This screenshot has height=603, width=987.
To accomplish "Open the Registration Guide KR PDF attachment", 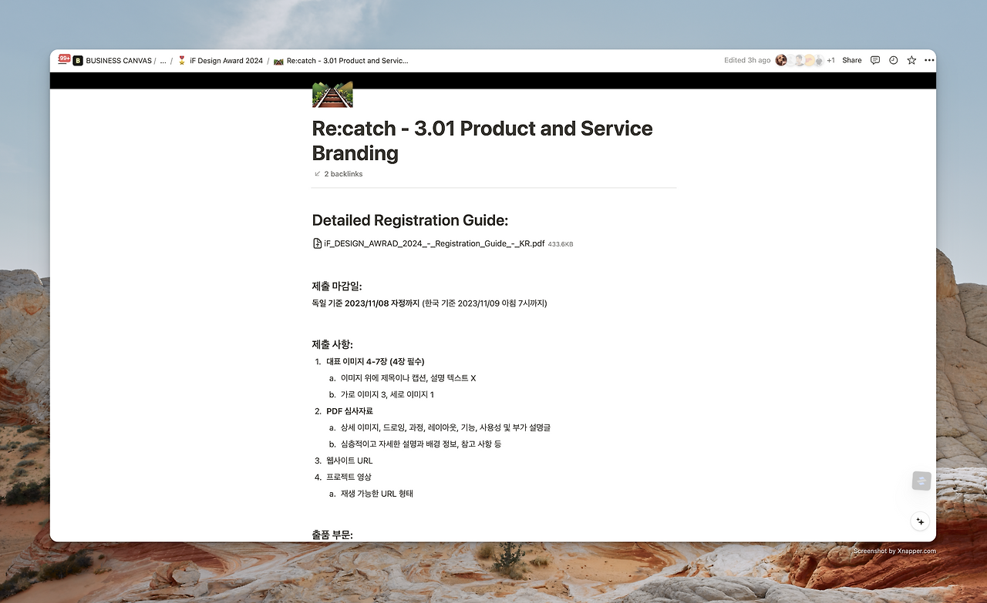I will point(443,243).
